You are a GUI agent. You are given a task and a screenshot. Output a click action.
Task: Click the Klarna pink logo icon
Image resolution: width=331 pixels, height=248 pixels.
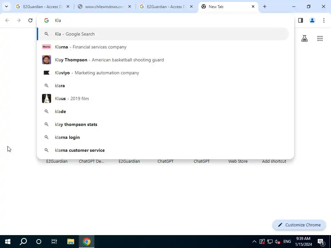click(47, 47)
